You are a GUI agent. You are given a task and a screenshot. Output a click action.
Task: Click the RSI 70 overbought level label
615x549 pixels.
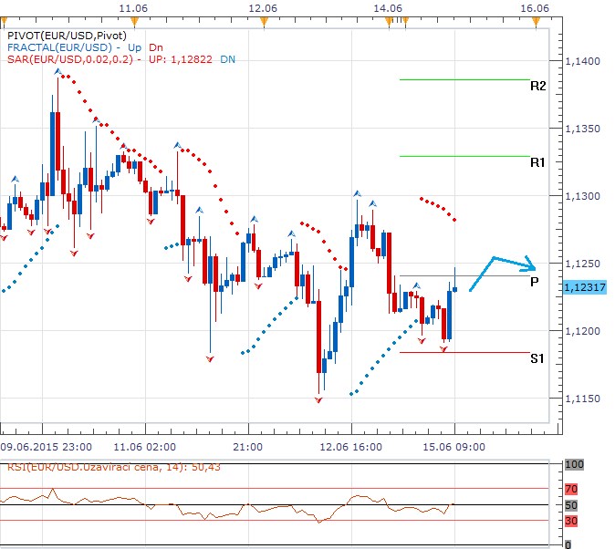pyautogui.click(x=572, y=489)
